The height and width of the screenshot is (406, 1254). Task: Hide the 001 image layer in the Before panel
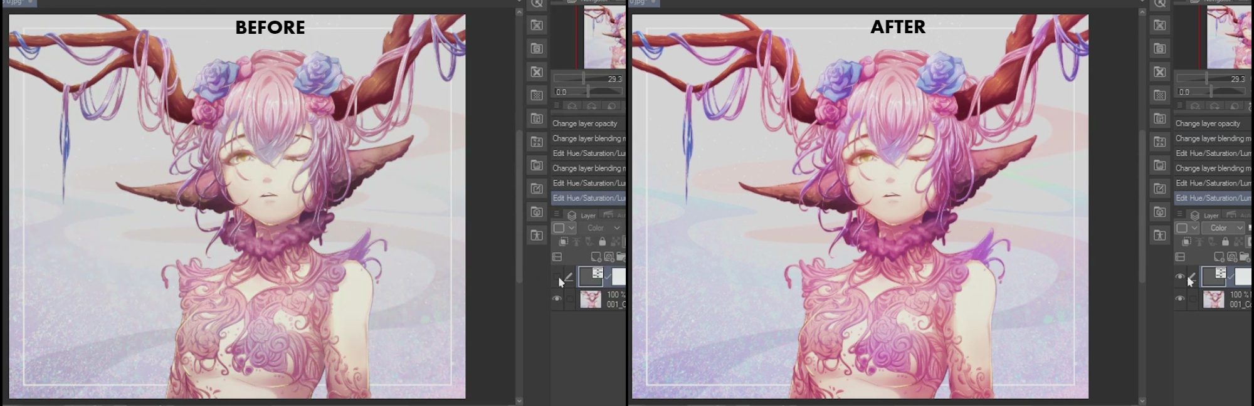[556, 299]
